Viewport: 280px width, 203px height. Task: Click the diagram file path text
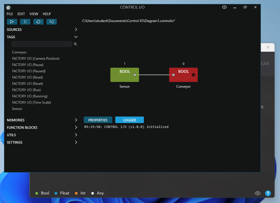click(x=129, y=21)
